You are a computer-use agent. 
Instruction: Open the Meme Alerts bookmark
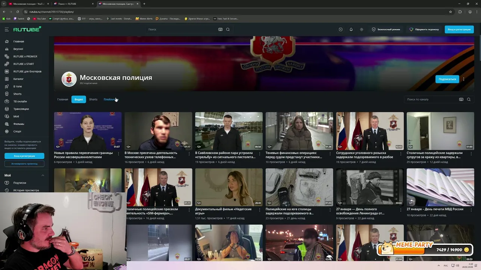[x=144, y=18]
